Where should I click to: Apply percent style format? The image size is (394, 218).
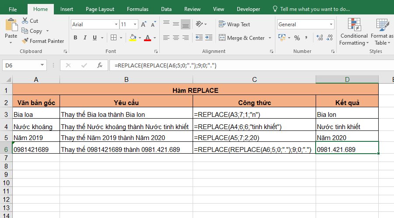pos(297,38)
